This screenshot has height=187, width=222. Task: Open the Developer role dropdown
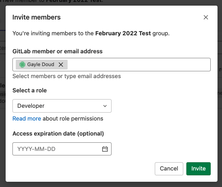pyautogui.click(x=62, y=106)
